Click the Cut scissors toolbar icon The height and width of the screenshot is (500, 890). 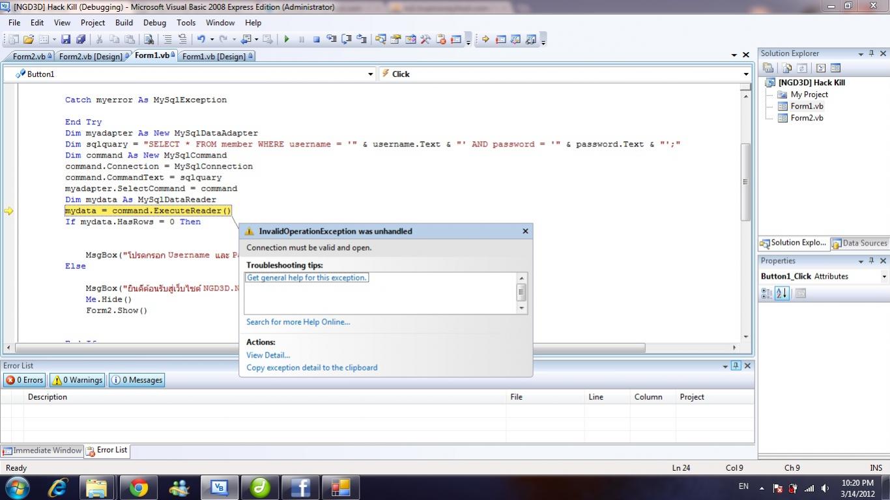[100, 39]
